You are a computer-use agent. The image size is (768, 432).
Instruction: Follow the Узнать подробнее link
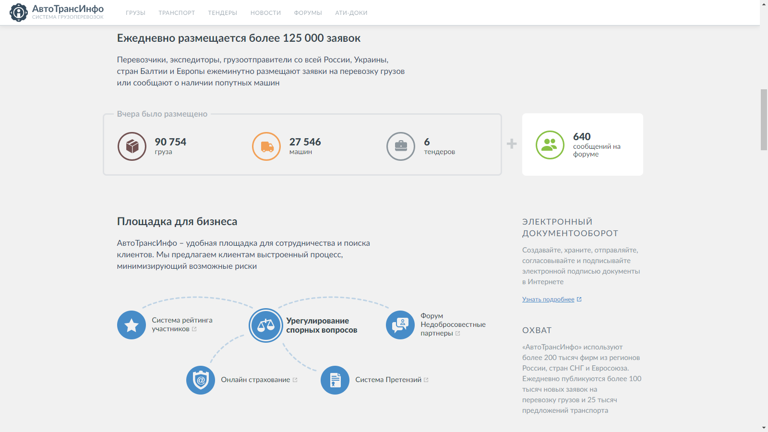coord(548,299)
